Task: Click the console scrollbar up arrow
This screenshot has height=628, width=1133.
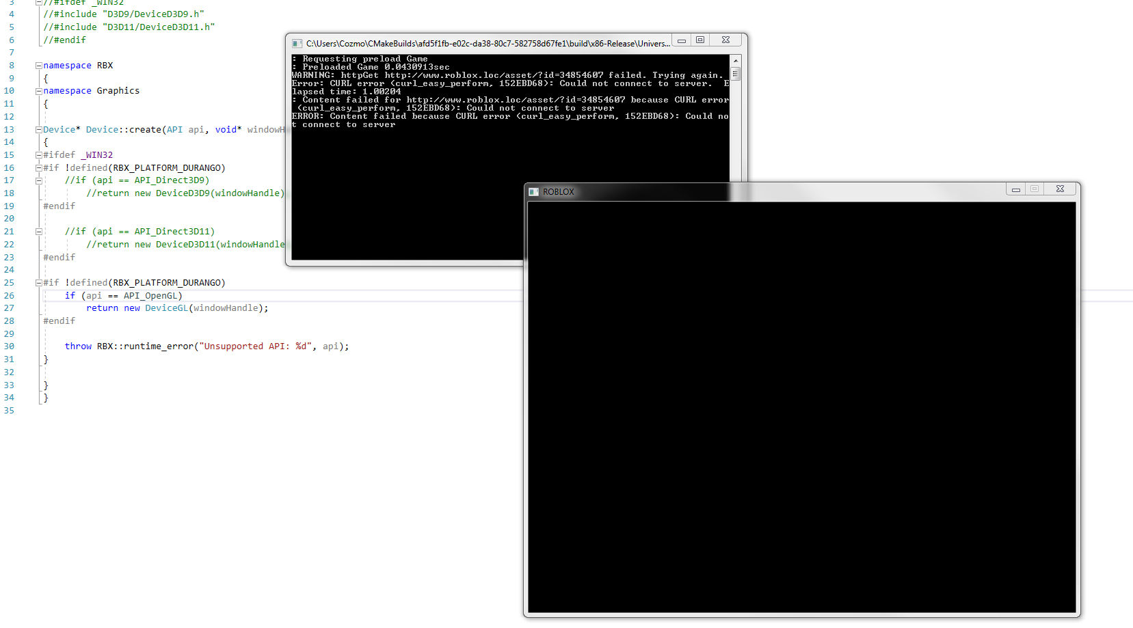Action: click(736, 61)
